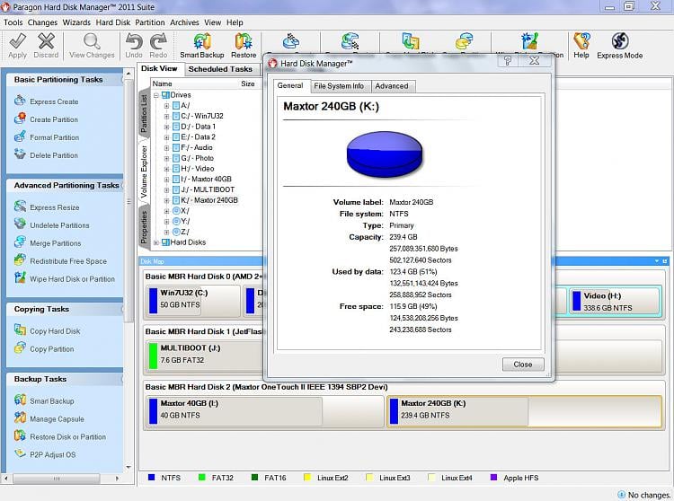Click Express Create sidebar icon
Image resolution: width=674 pixels, height=501 pixels.
pos(20,101)
